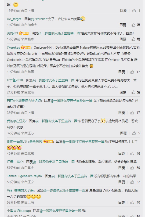Like 江邉一寓公's comment with 59 likes
Viewport: 145px width, 217px height.
point(132,168)
